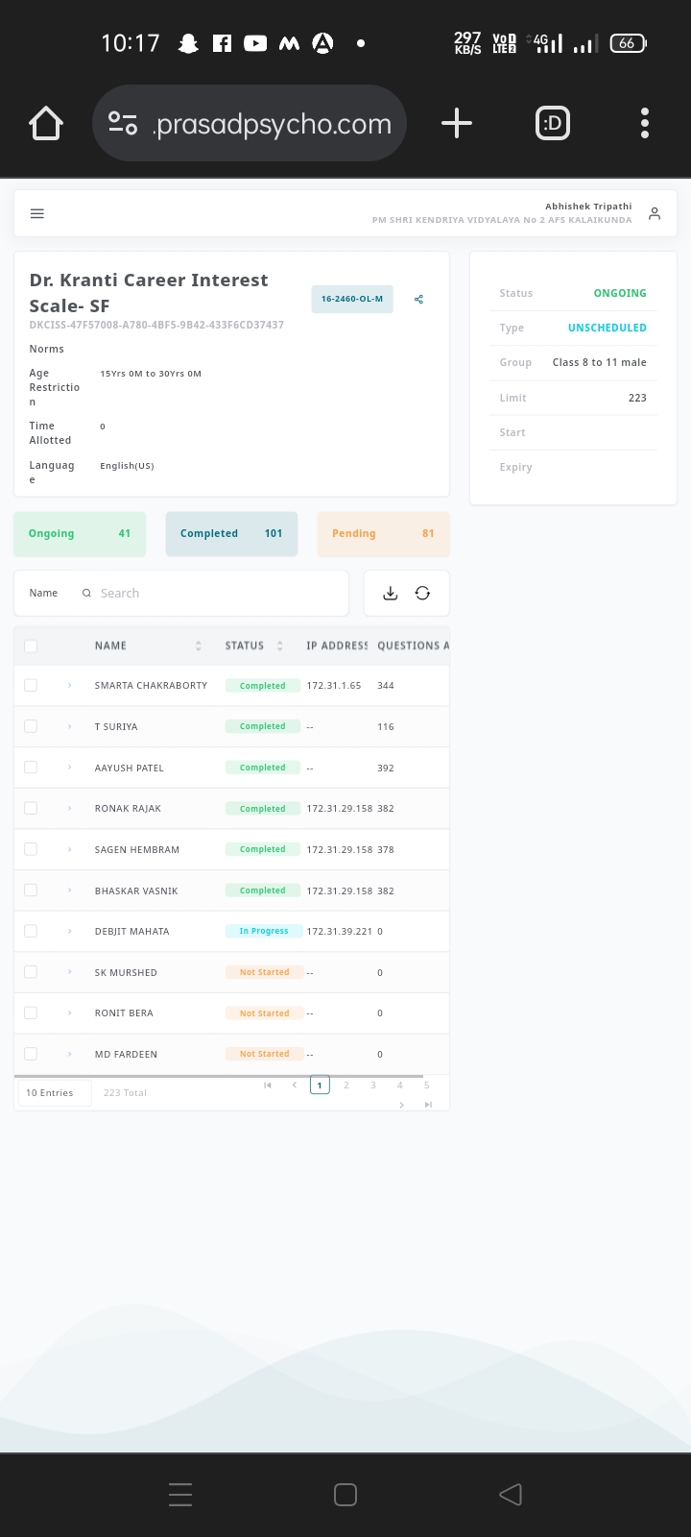Screen dimensions: 691x1537
Task: Open the browser three-dot menu
Action: pyautogui.click(x=644, y=124)
